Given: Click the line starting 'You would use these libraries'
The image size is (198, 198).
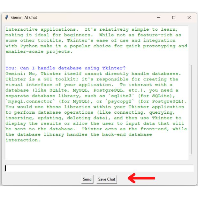Looking at the screenshot, I should point(95,107).
